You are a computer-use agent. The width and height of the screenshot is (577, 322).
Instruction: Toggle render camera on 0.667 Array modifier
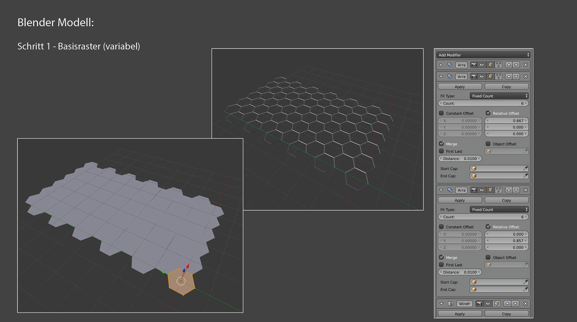point(474,76)
